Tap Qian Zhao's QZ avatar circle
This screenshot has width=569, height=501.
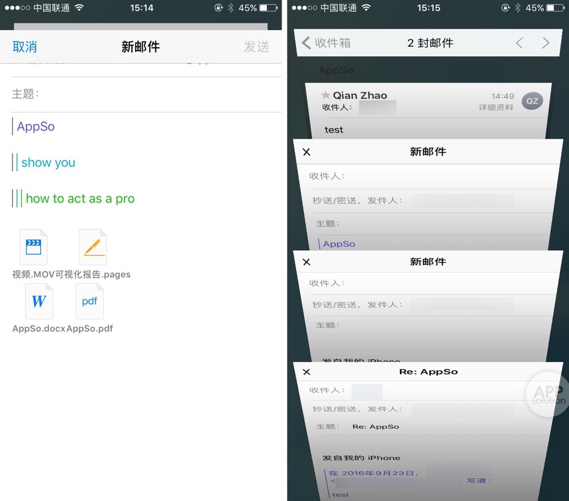(x=532, y=101)
